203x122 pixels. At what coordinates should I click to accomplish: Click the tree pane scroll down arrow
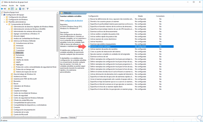tap(57, 115)
